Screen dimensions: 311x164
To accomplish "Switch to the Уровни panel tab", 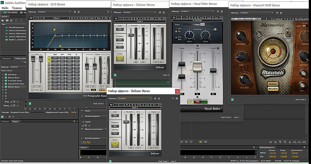I will pos(83,147).
